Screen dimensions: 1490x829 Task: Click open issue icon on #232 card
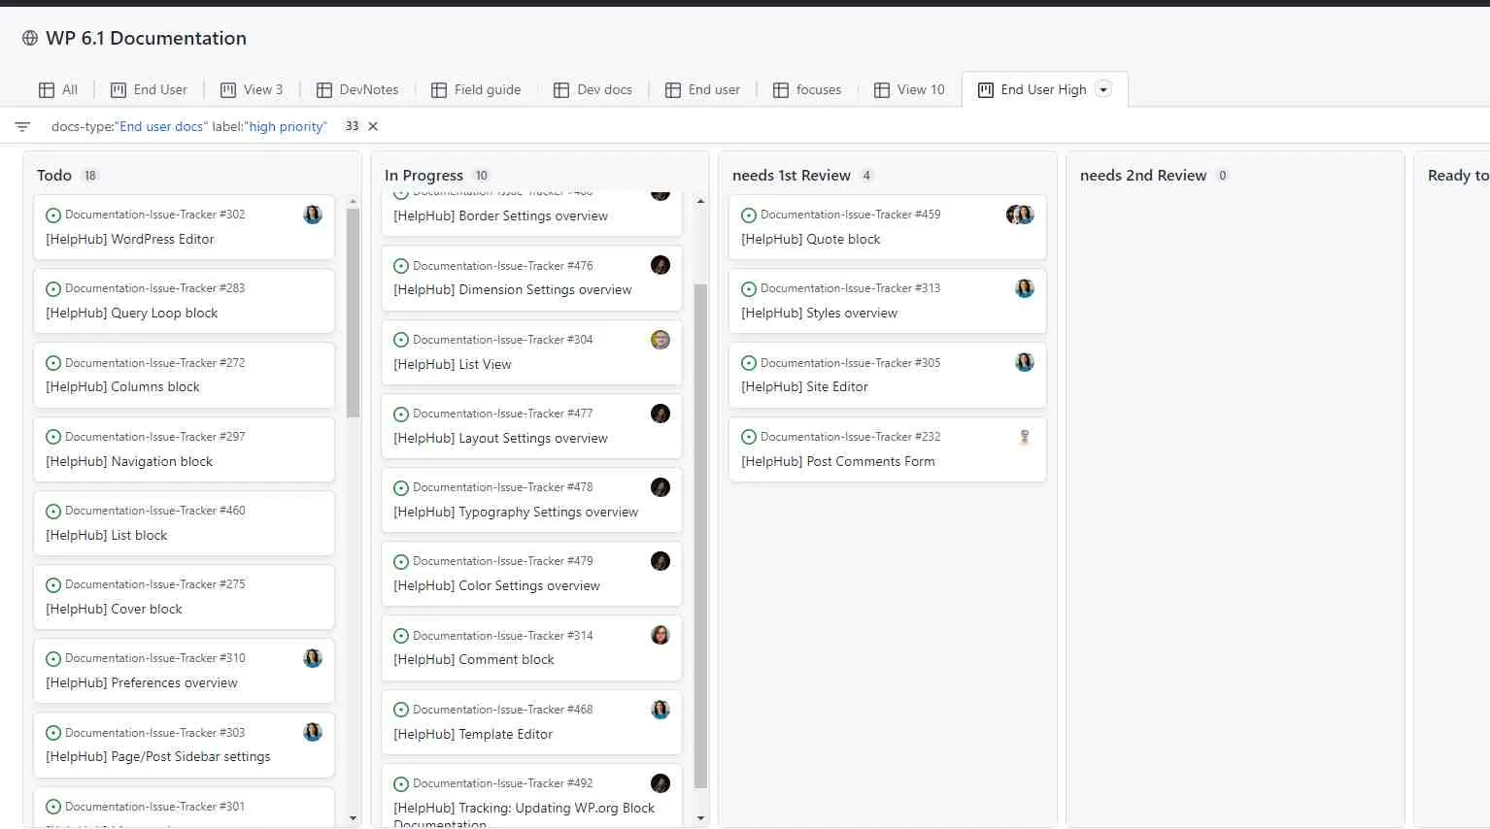point(749,438)
